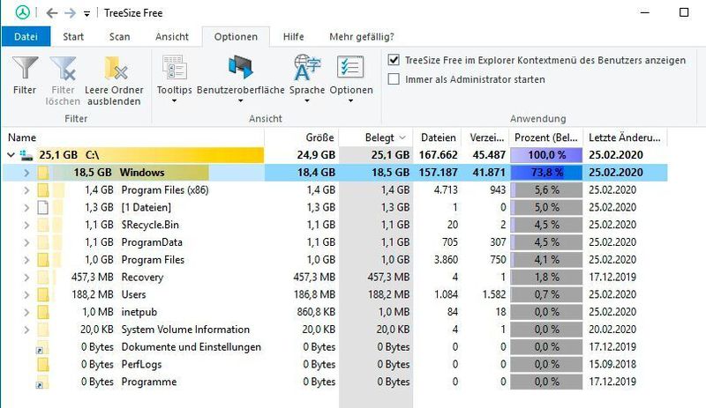Sort by Verzei... column header
The image size is (706, 408).
(485, 137)
